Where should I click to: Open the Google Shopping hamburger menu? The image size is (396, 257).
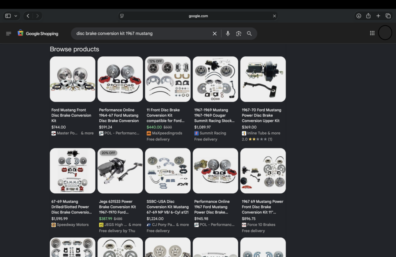(9, 34)
